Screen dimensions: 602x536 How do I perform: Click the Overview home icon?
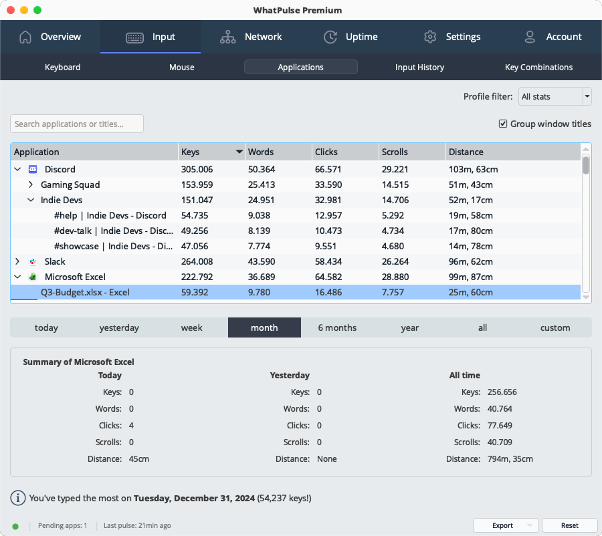25,37
